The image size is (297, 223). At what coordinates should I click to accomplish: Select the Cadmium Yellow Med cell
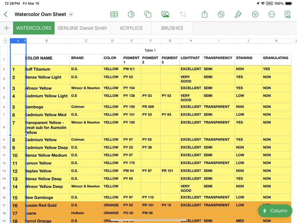click(x=48, y=115)
